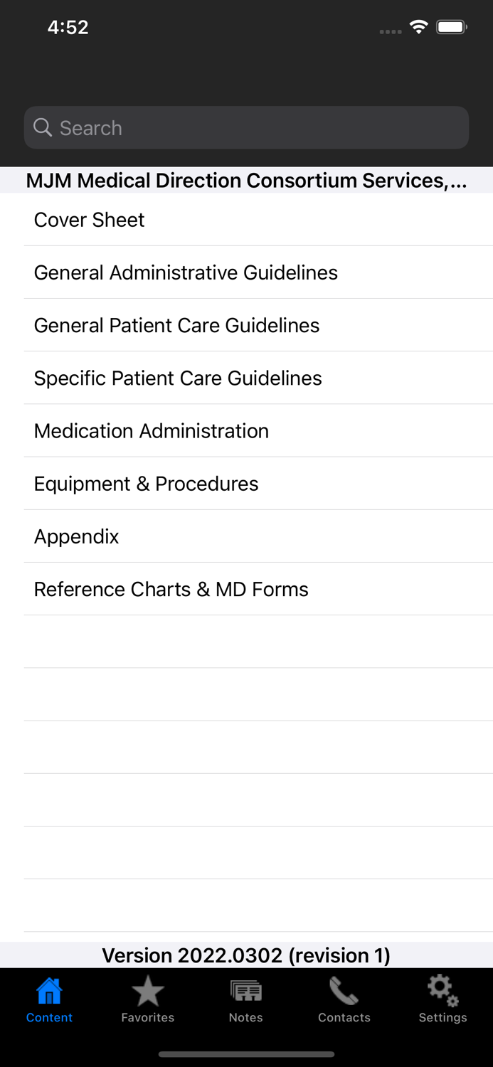Switch to the Favorites tab

(x=147, y=999)
